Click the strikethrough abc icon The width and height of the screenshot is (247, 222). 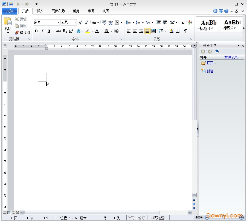[59, 31]
